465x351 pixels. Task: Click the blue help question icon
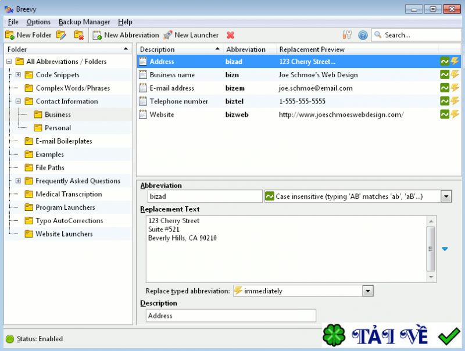click(363, 35)
